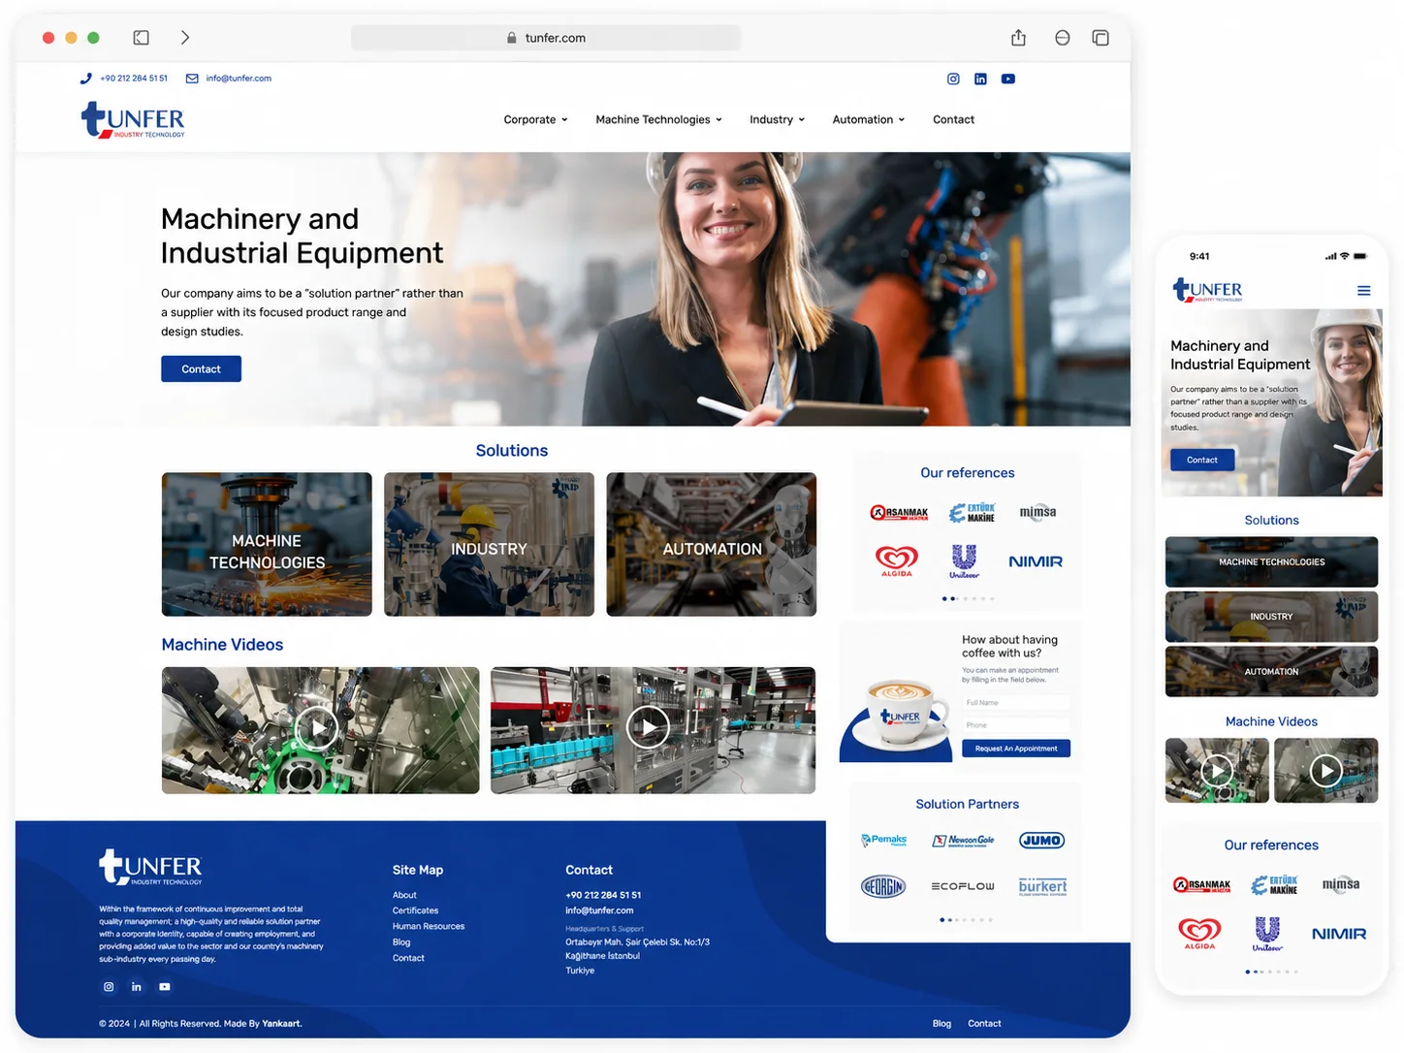Screen dimensions: 1404x1053
Task: Tap the Contact button in the mobile hero
Action: coord(1202,460)
